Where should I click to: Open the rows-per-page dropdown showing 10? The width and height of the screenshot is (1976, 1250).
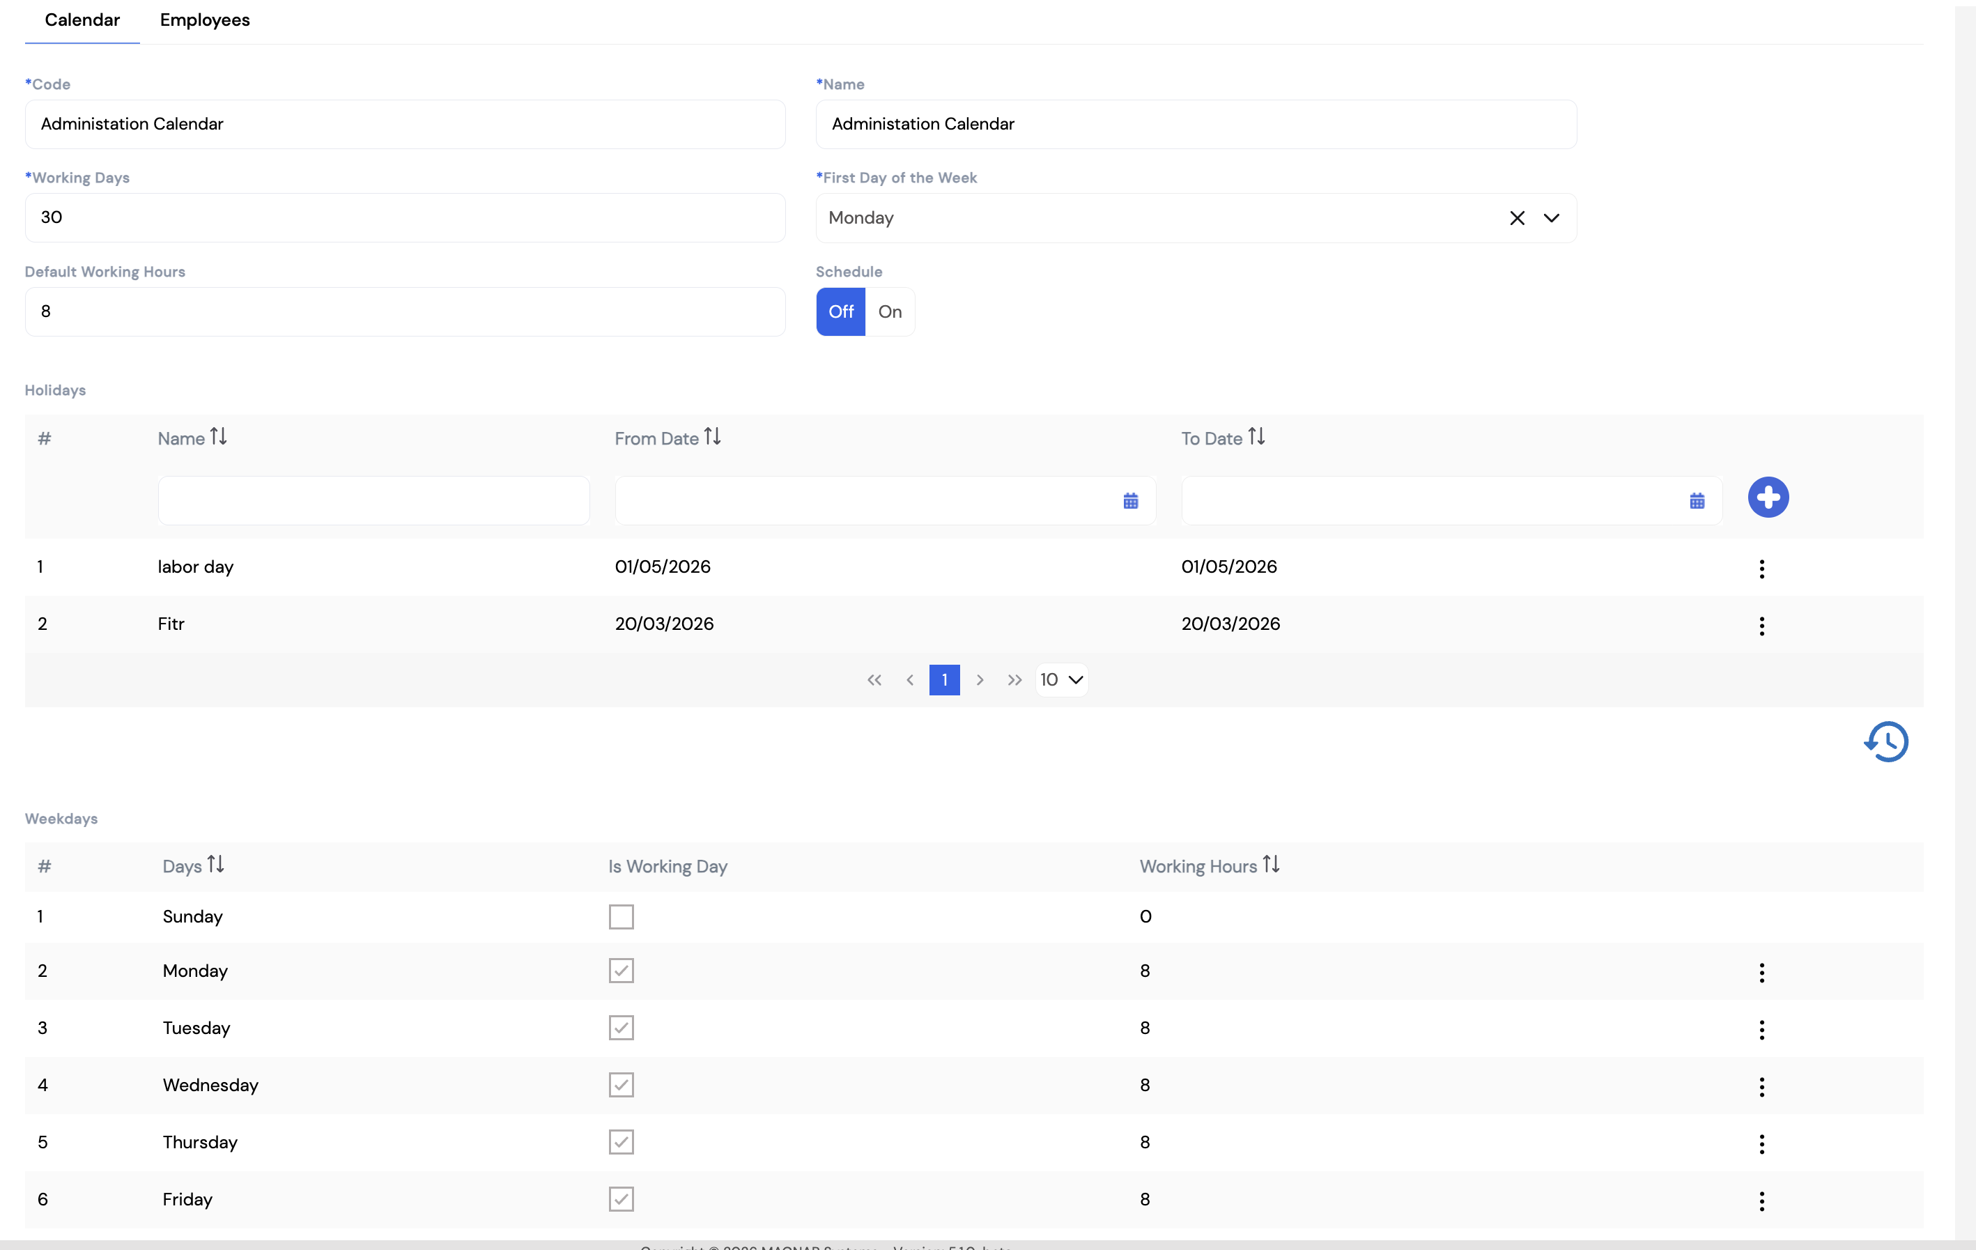point(1062,679)
